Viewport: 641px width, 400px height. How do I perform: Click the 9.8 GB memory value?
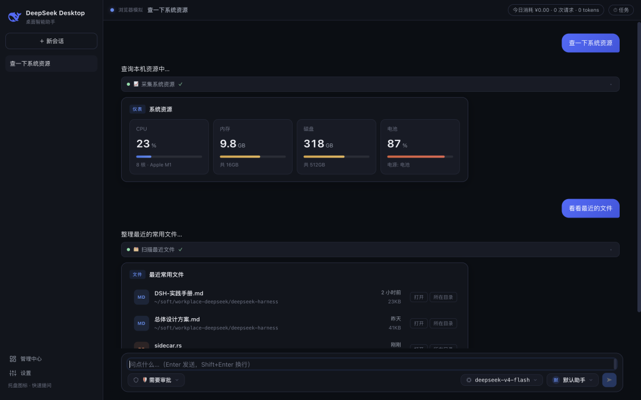(232, 143)
